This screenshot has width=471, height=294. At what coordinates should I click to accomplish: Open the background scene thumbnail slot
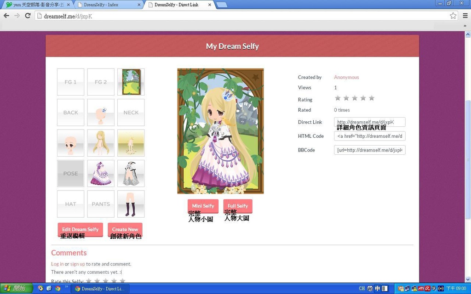coord(131,82)
